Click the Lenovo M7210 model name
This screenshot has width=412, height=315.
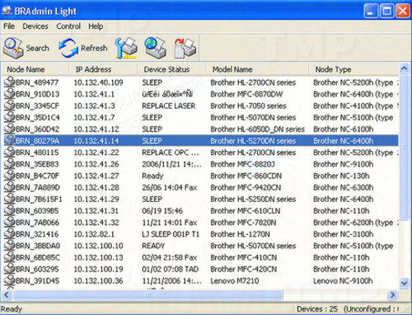(x=235, y=281)
